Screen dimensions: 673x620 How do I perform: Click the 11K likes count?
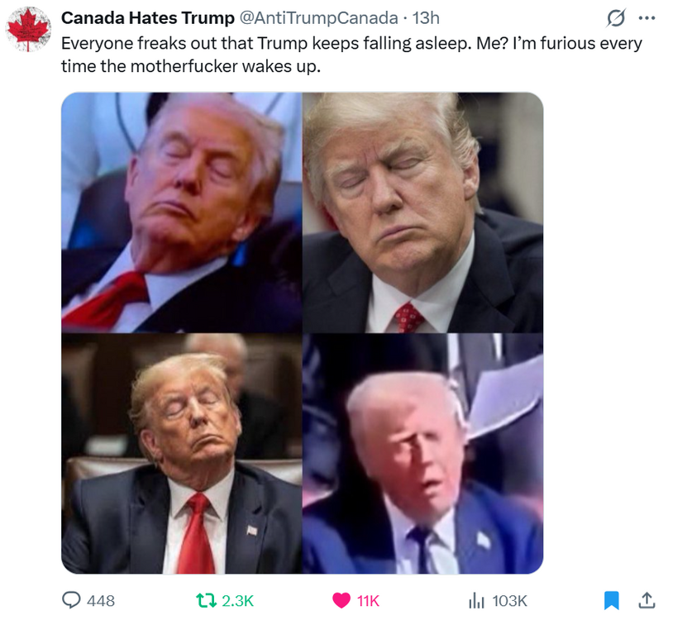[368, 601]
